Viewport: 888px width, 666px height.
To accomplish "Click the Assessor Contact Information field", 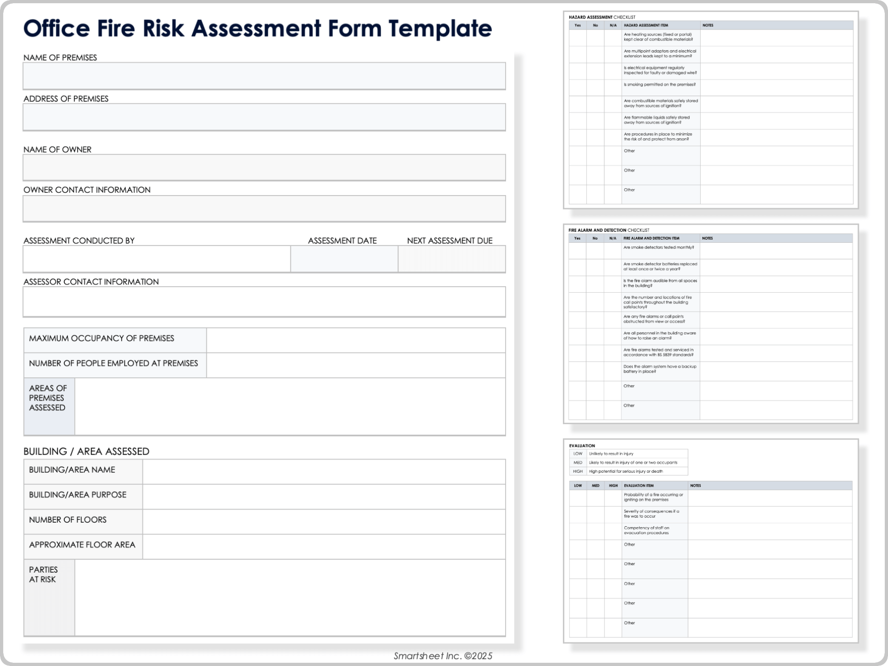I will [264, 301].
